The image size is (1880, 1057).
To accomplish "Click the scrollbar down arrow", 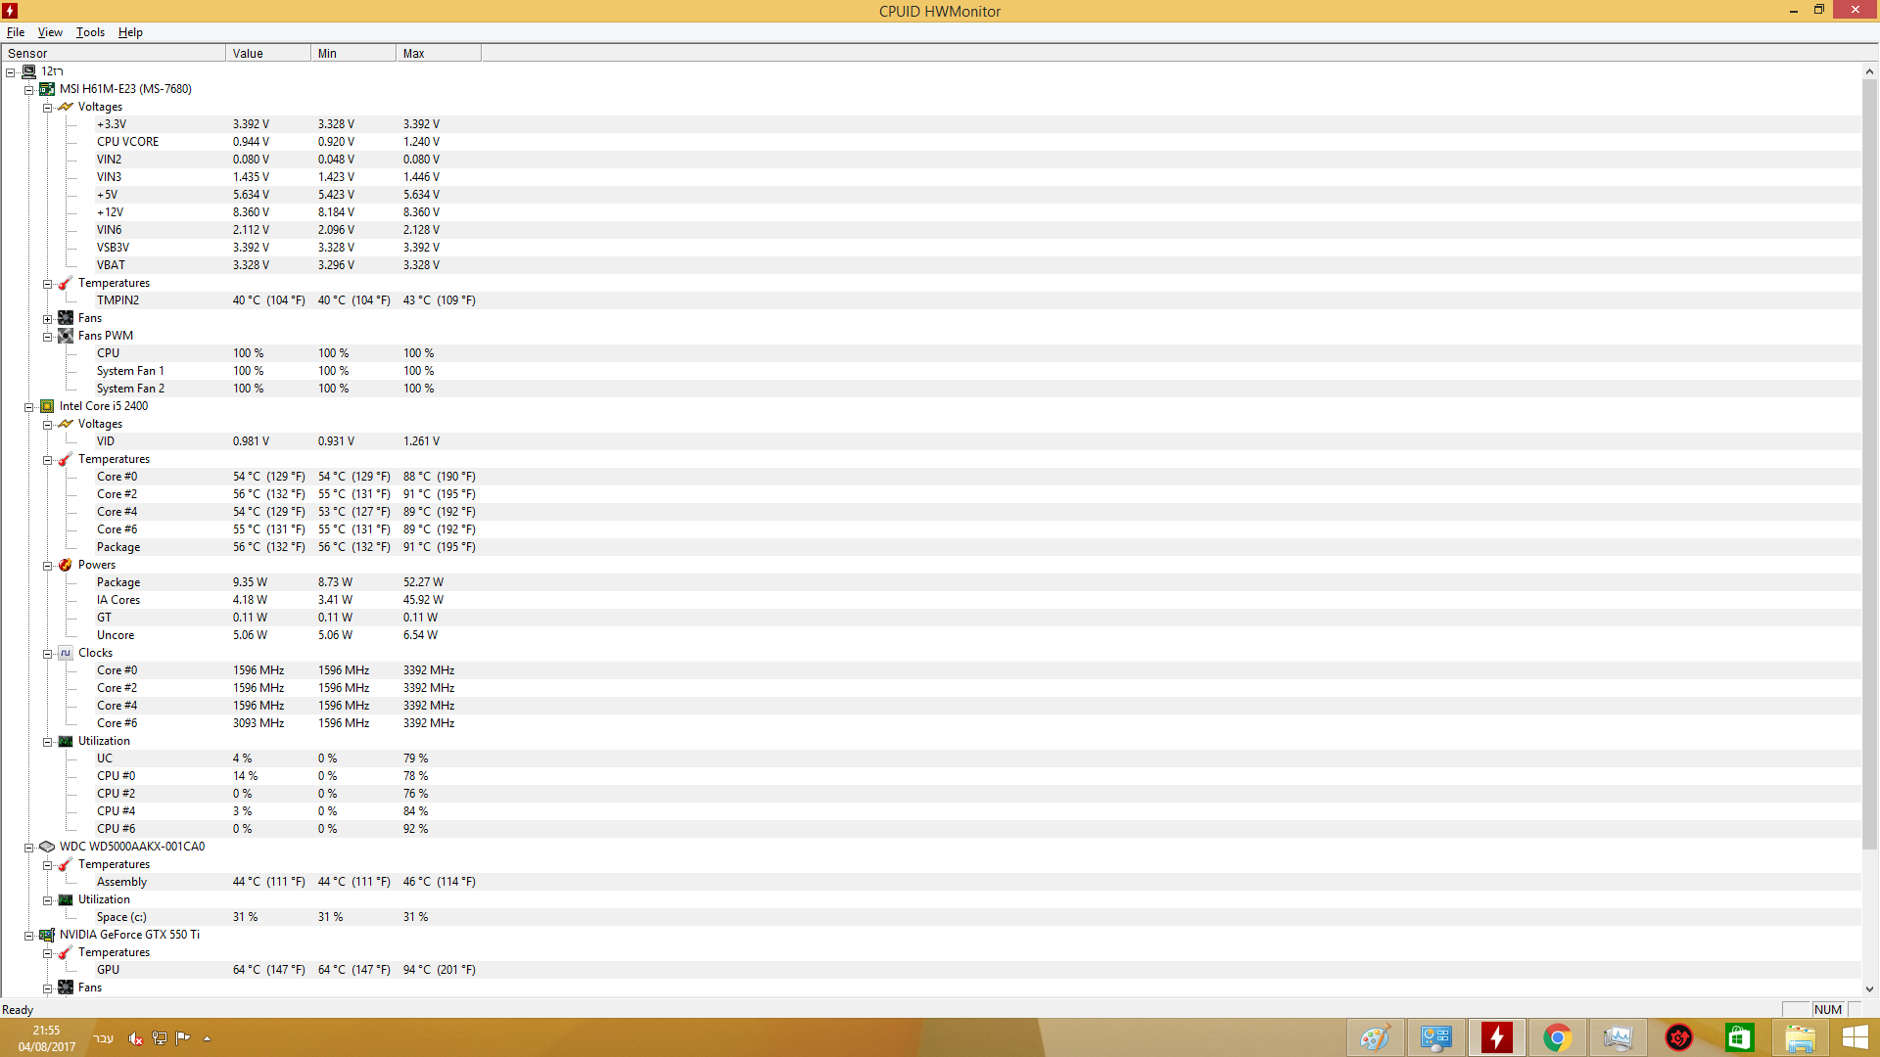I will point(1869,988).
